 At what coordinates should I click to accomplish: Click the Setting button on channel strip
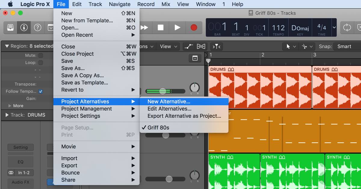pos(20,147)
